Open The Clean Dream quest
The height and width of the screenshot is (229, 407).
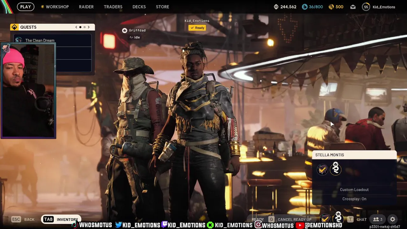pyautogui.click(x=53, y=40)
